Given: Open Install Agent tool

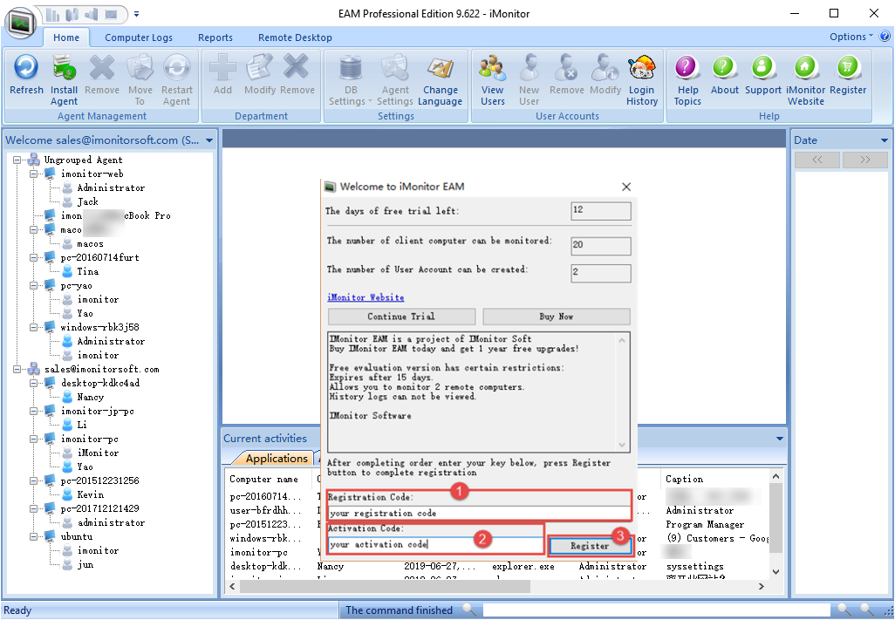Looking at the screenshot, I should (64, 79).
